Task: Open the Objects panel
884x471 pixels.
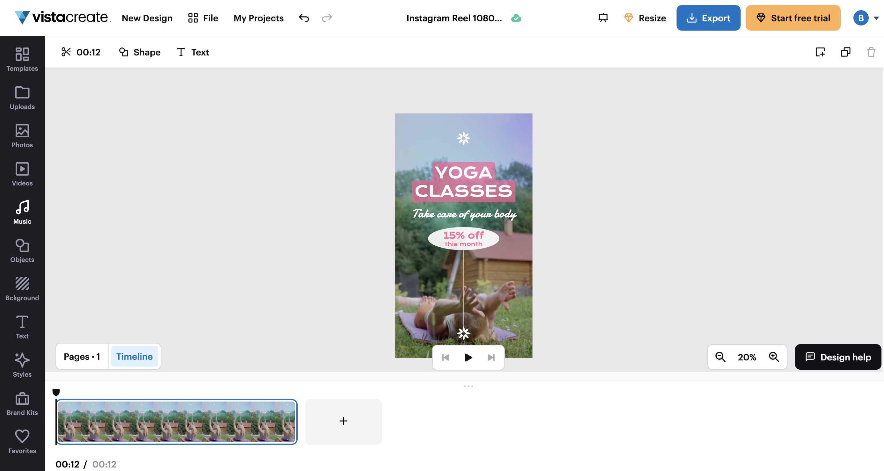Action: tap(22, 251)
